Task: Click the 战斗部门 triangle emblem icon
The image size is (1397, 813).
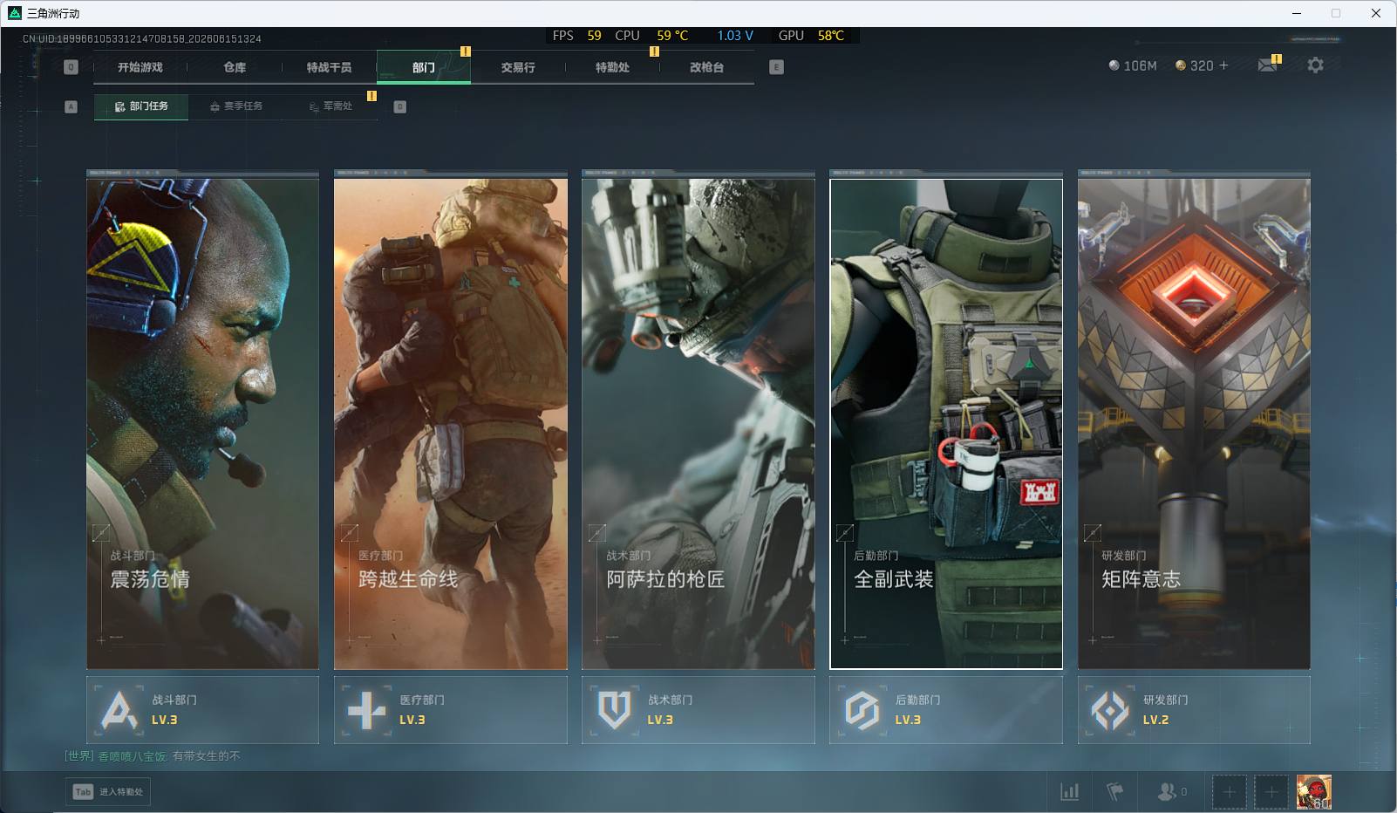Action: (119, 710)
